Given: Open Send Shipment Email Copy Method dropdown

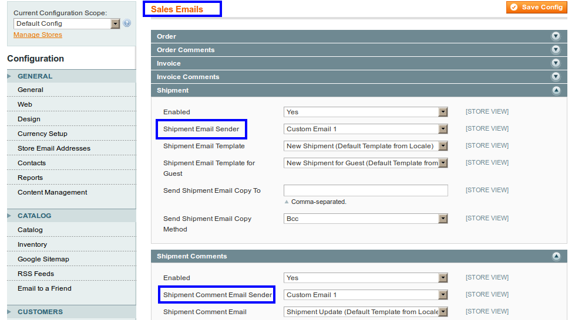Looking at the screenshot, I should point(365,219).
